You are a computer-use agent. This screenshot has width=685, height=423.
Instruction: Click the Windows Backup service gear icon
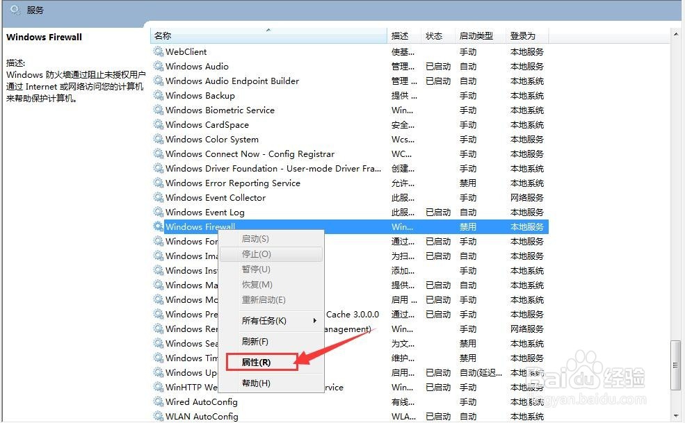click(x=158, y=95)
